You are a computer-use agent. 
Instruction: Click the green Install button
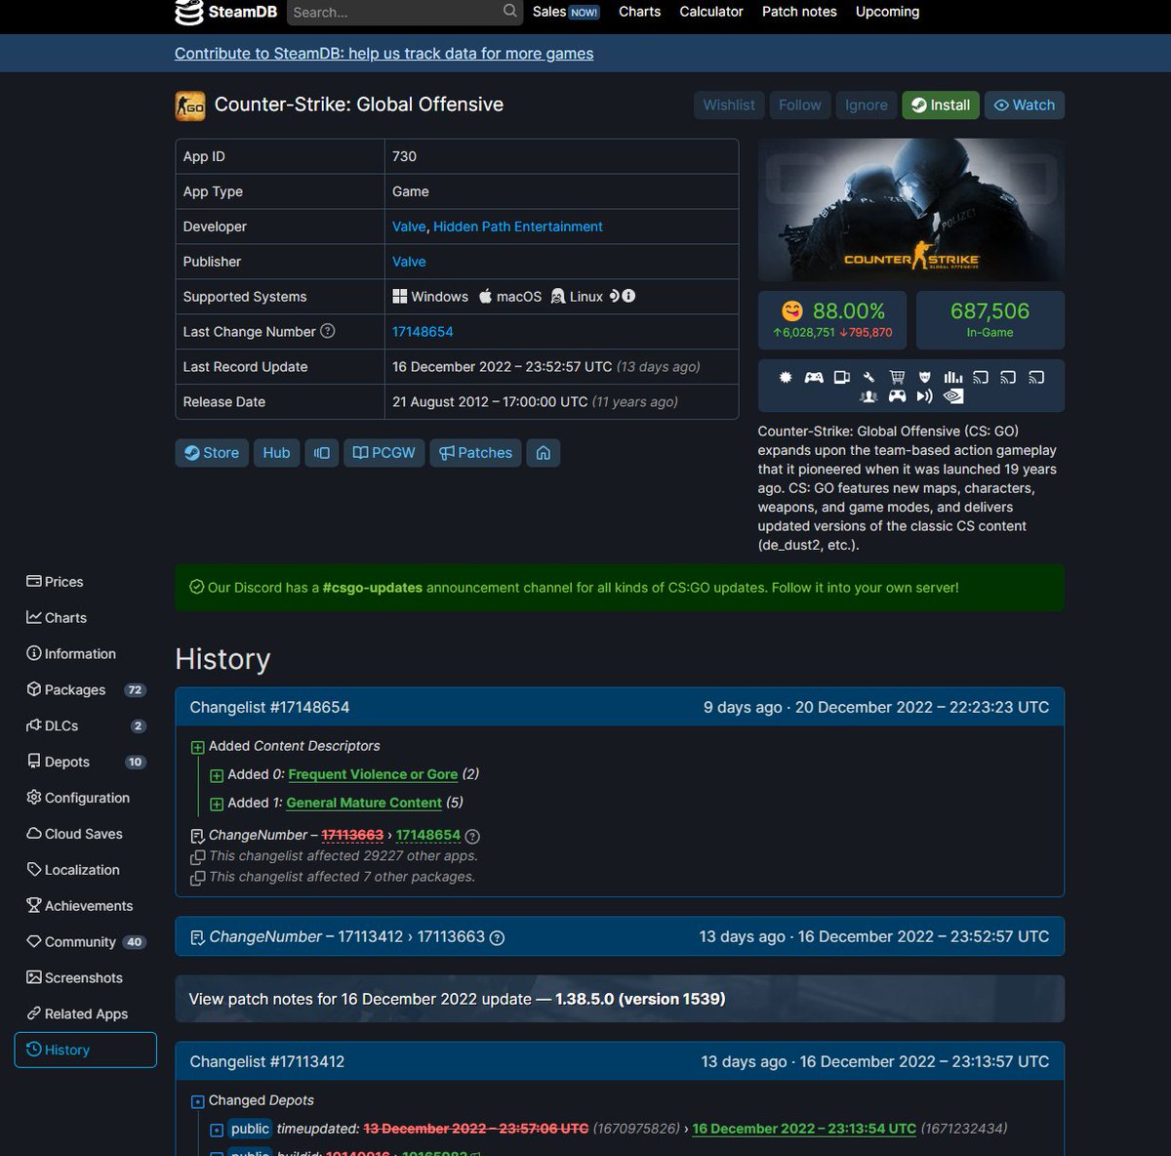click(x=941, y=105)
